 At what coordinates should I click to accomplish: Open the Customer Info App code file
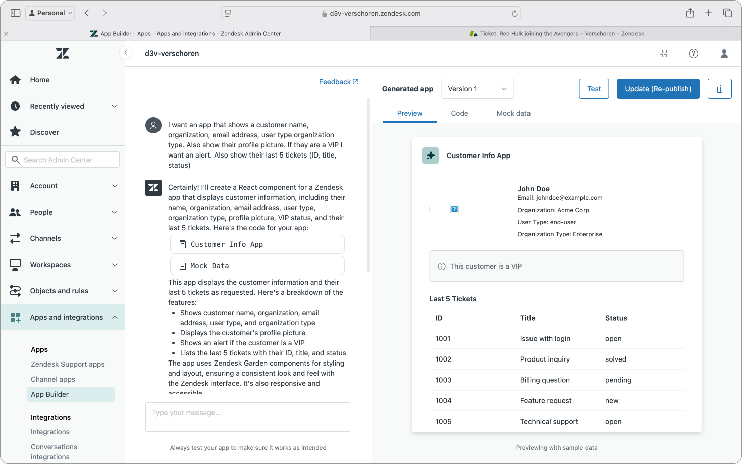pyautogui.click(x=257, y=244)
